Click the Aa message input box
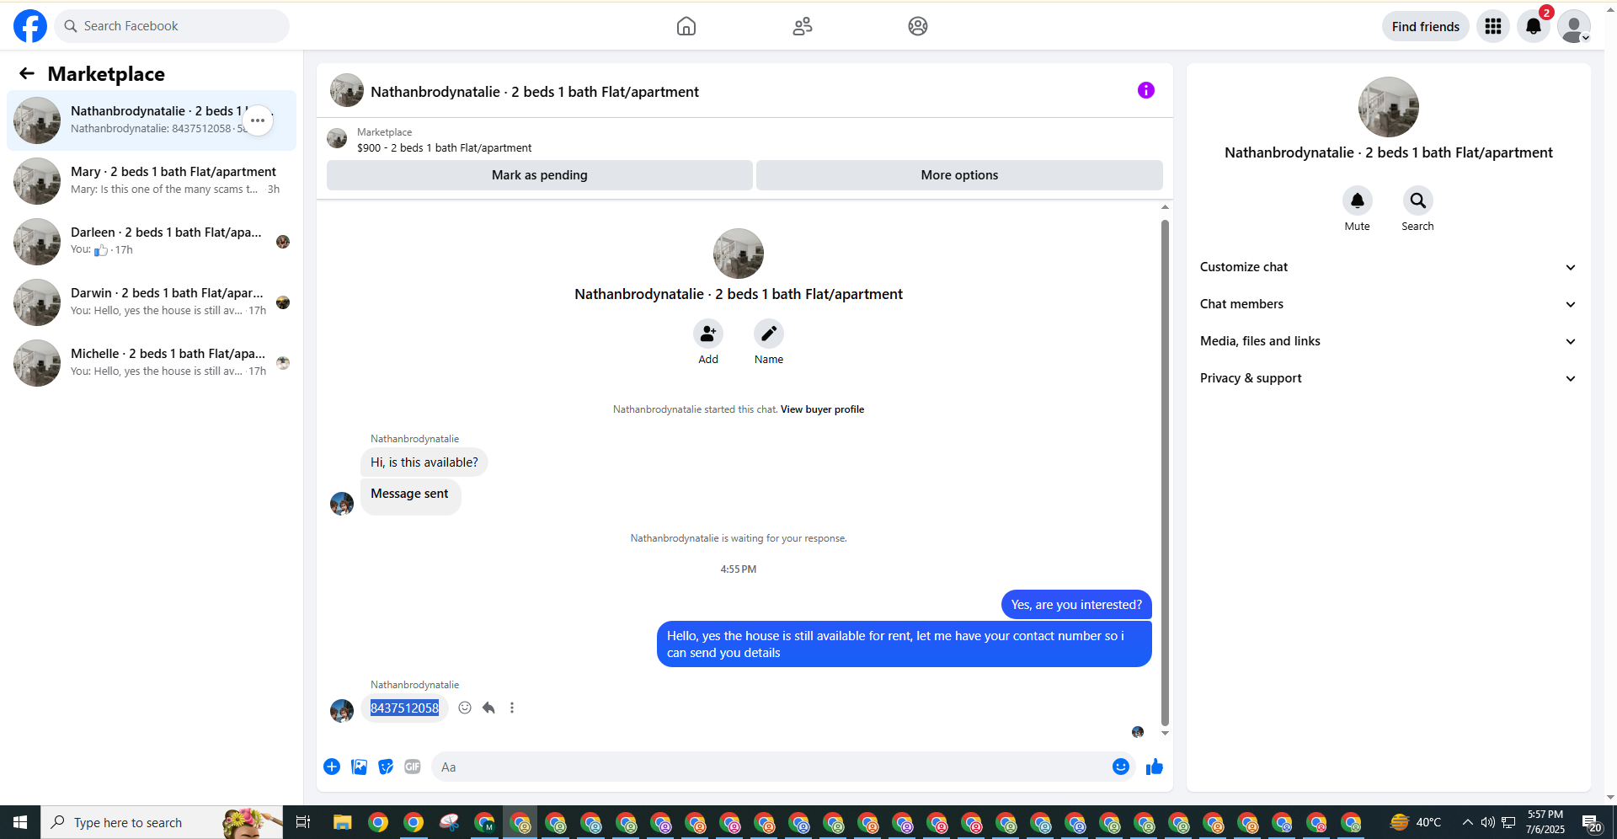 (x=771, y=767)
